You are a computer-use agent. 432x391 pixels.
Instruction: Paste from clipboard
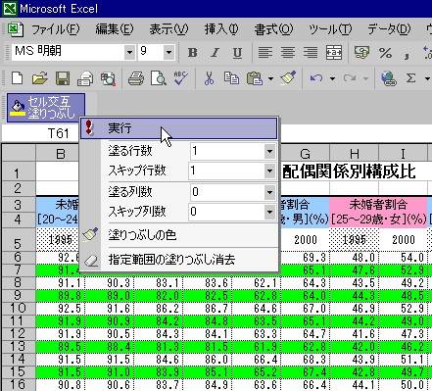click(255, 78)
